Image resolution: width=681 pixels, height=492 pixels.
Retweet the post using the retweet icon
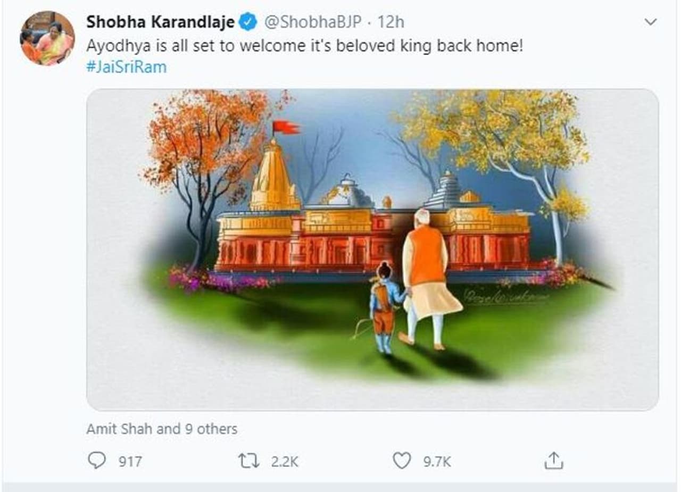pyautogui.click(x=249, y=460)
